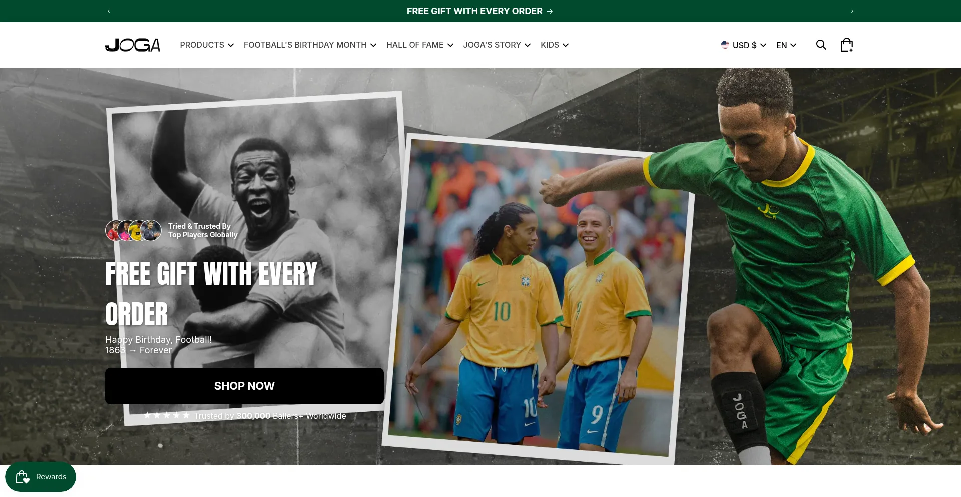Expand the Products menu

tap(207, 45)
